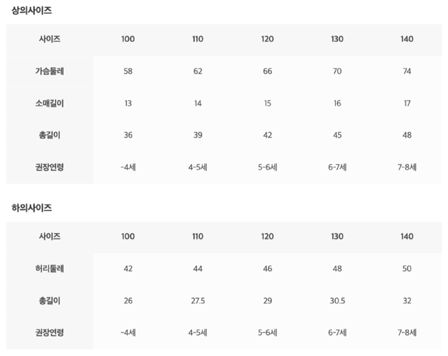The height and width of the screenshot is (356, 448).
Task: Select the 소매길이 row label
Action: tap(50, 103)
